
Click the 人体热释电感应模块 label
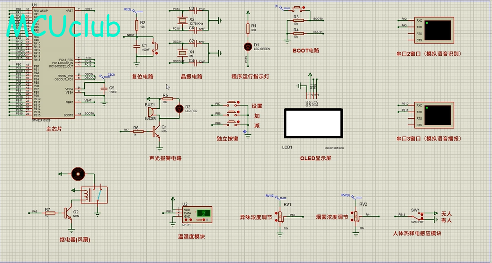(417, 234)
